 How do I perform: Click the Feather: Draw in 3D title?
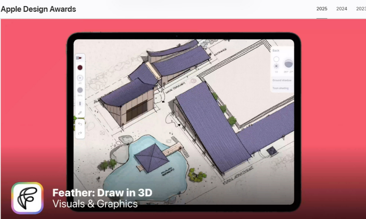pyautogui.click(x=102, y=193)
